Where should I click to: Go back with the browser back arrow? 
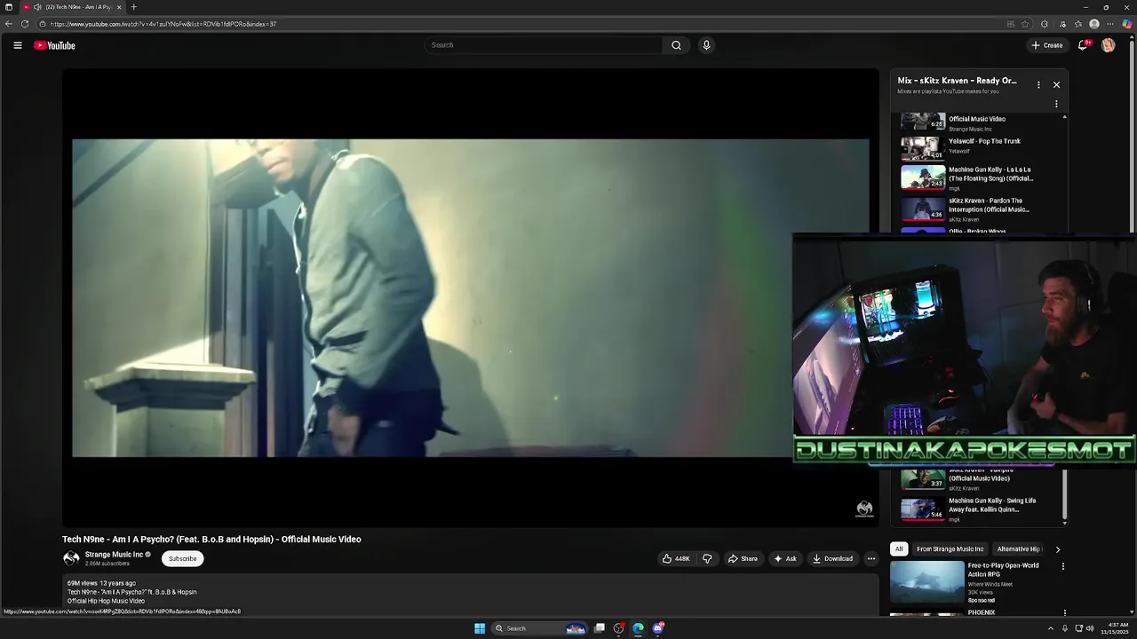9,24
